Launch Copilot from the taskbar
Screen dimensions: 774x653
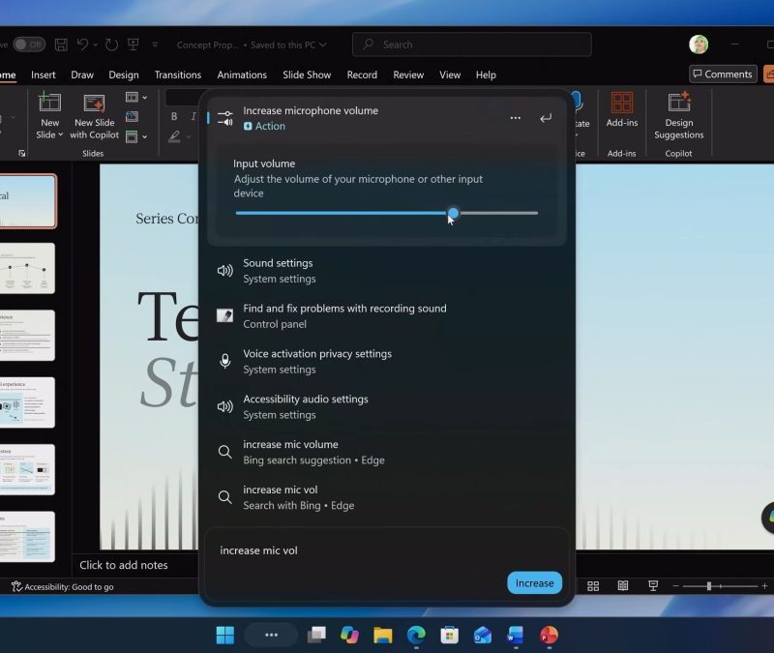click(x=349, y=635)
